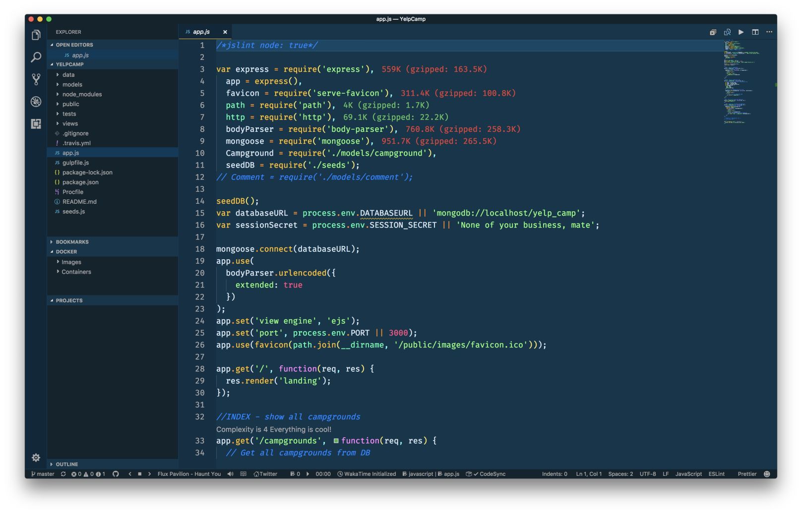Change encoding via UTF-8
Image resolution: width=802 pixels, height=514 pixels.
click(x=648, y=474)
